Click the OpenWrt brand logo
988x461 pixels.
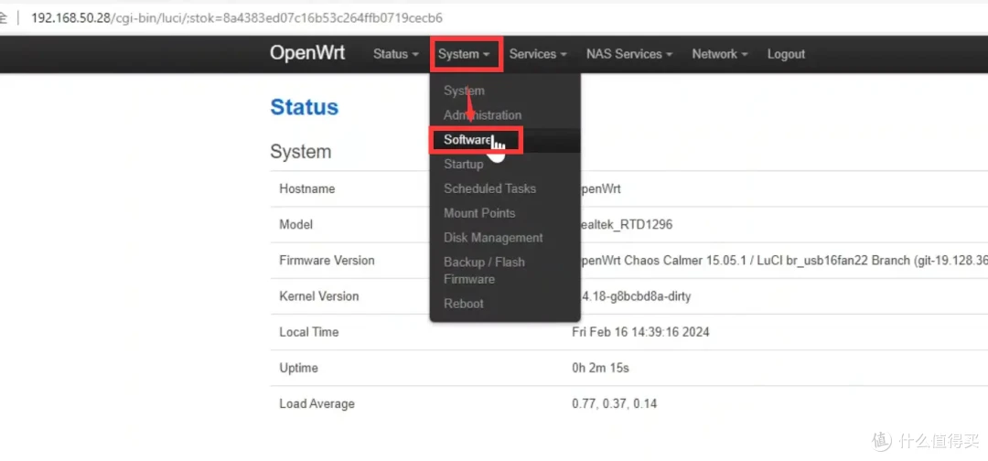tap(307, 53)
